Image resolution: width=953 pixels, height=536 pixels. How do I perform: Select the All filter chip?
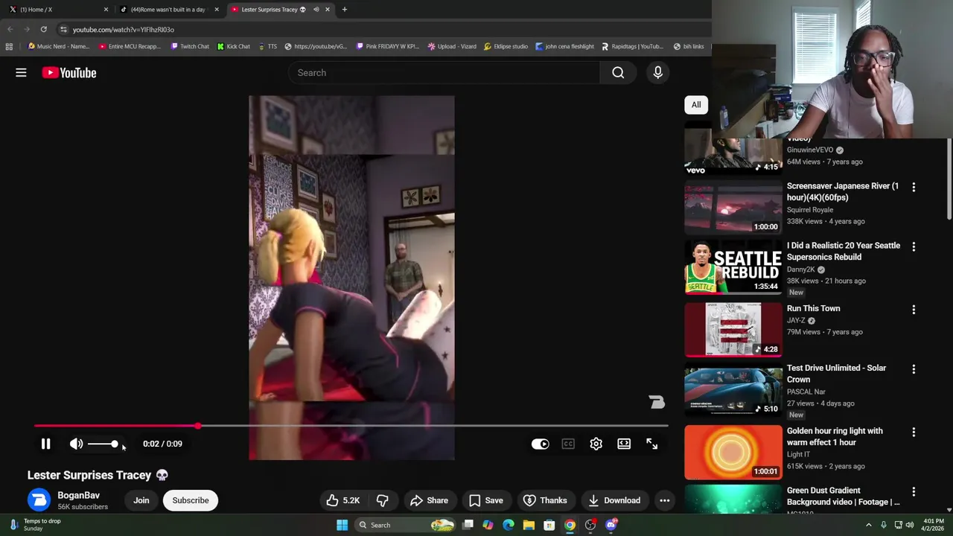pos(696,105)
